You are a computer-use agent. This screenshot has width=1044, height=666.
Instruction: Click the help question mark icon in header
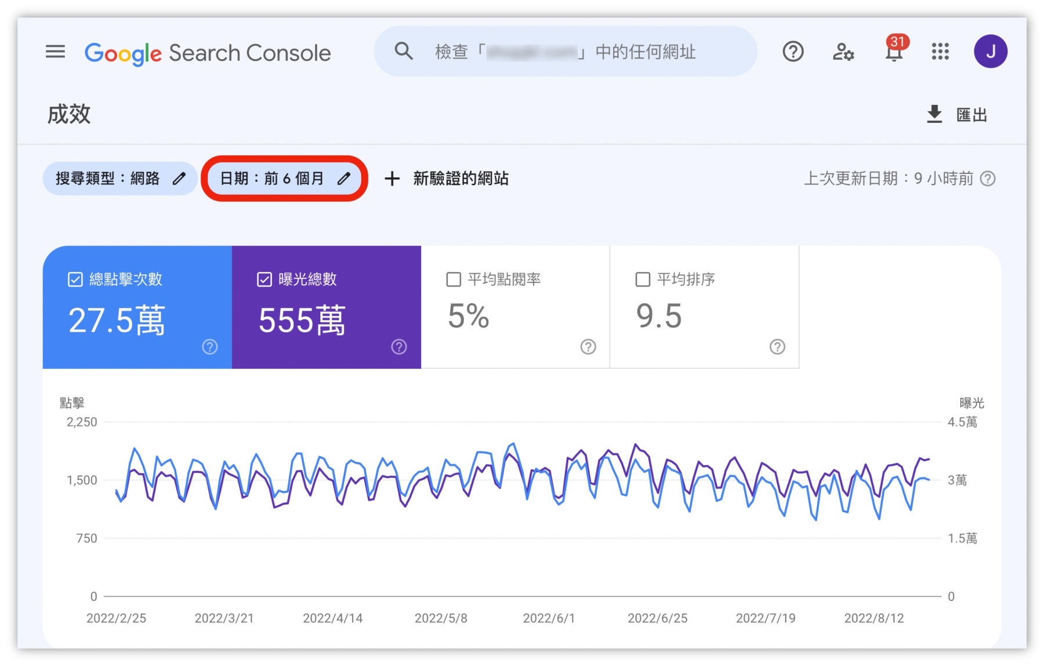tap(792, 52)
